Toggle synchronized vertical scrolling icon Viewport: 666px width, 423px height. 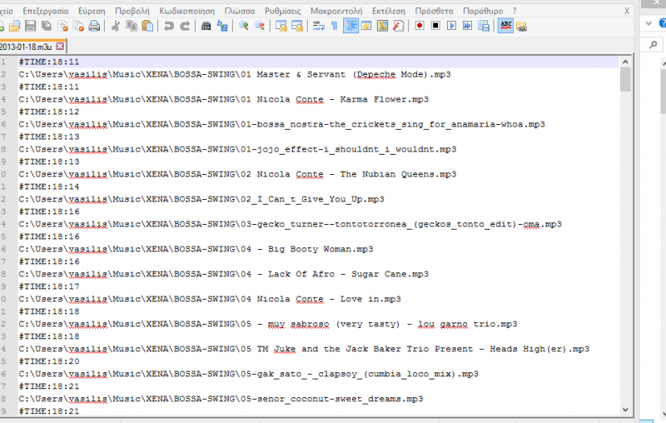point(281,27)
